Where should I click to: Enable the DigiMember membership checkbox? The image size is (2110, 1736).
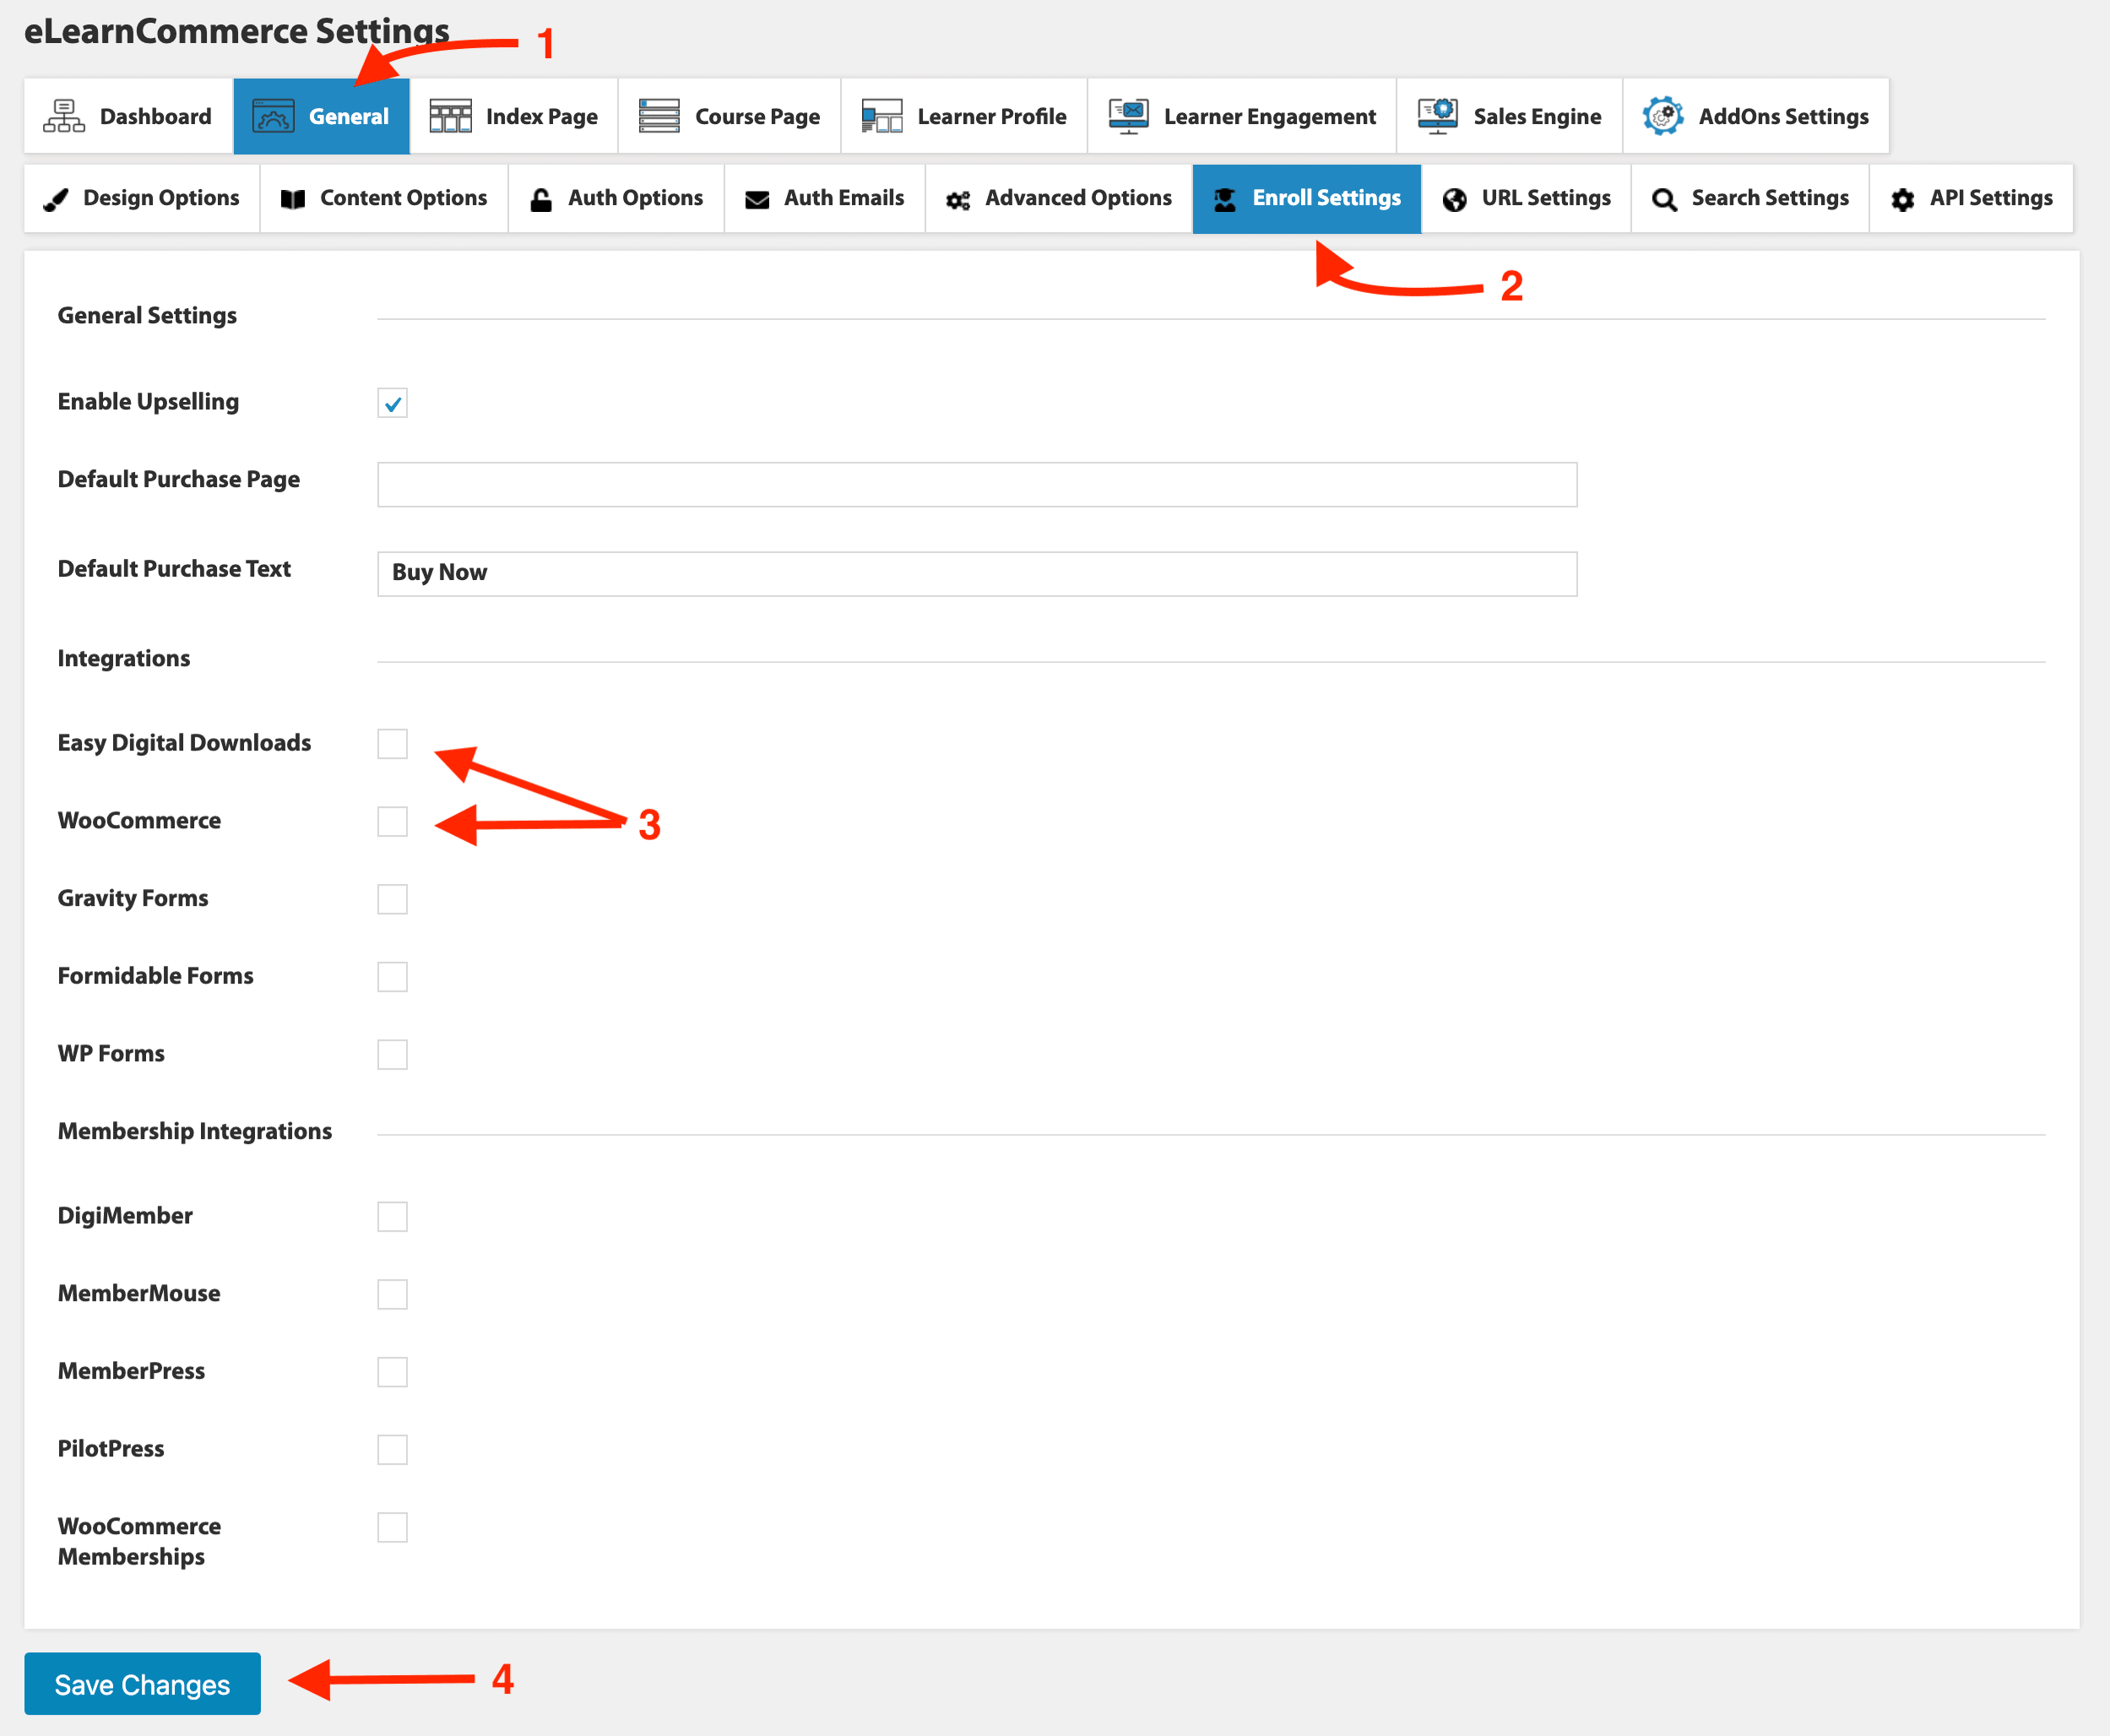click(392, 1217)
